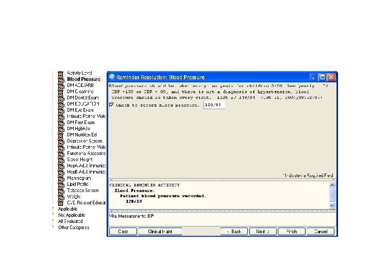Image resolution: width=371 pixels, height=278 pixels.
Task: Expand the Not Applicable folder
Action: point(72,215)
